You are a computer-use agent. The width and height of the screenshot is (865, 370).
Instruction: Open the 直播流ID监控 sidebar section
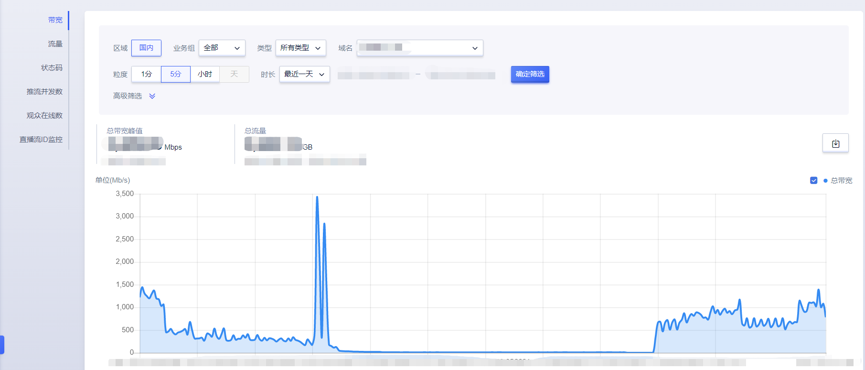tap(41, 140)
